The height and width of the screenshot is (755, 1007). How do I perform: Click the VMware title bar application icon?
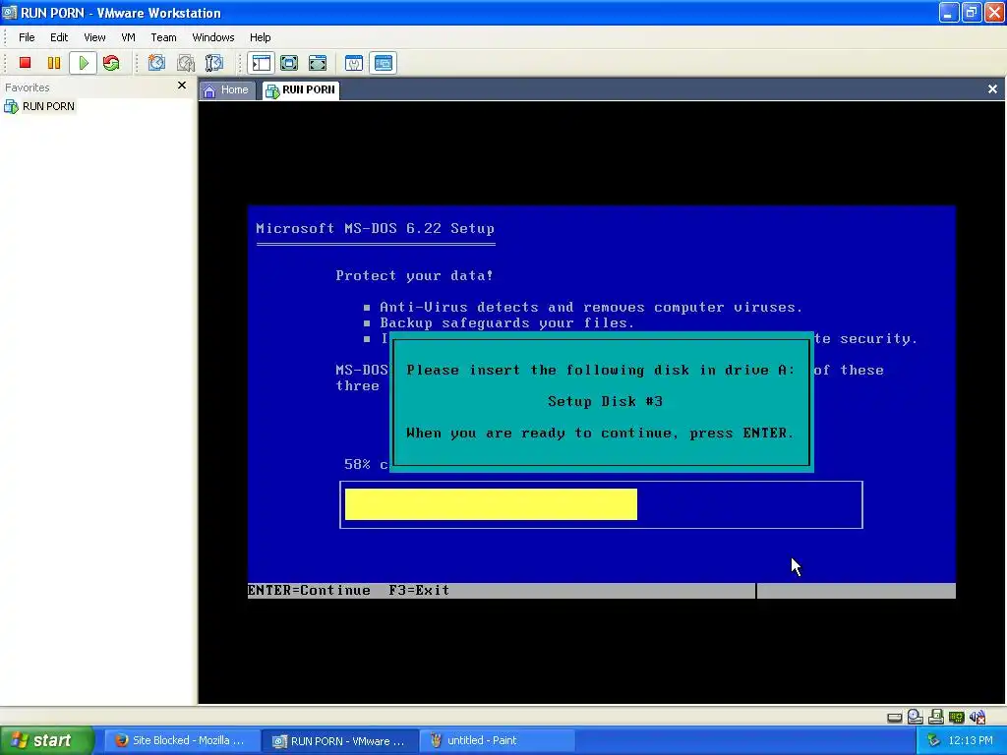[x=10, y=12]
